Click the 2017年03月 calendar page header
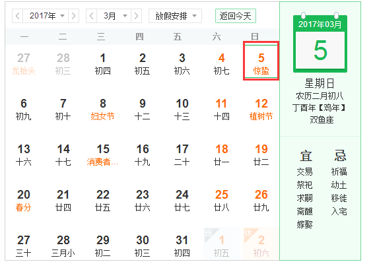This screenshot has width=373, height=264. [x=320, y=24]
